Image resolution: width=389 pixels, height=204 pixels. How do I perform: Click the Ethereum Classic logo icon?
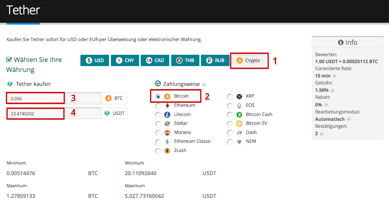pos(167,142)
